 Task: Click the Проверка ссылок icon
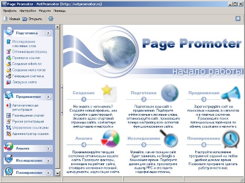click(9, 58)
